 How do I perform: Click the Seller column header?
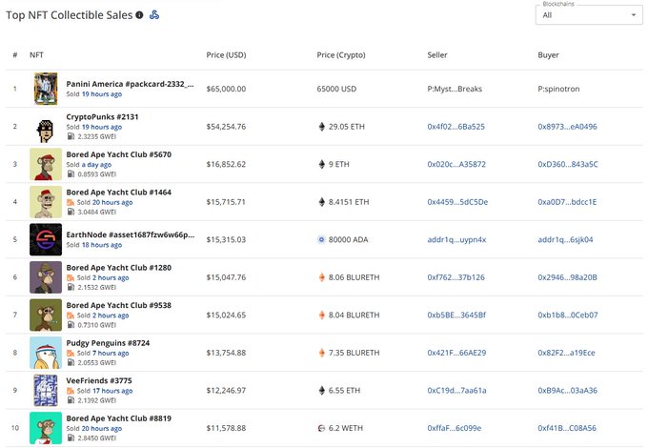tap(437, 55)
